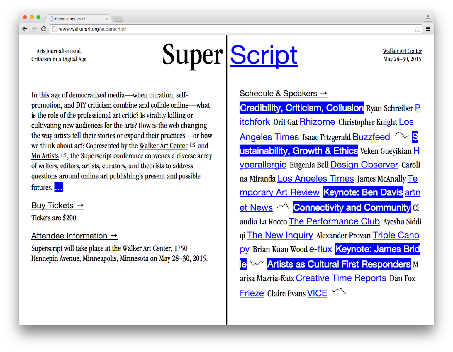
Task: Expand the intro text with blue ellipsis
Action: pos(59,187)
